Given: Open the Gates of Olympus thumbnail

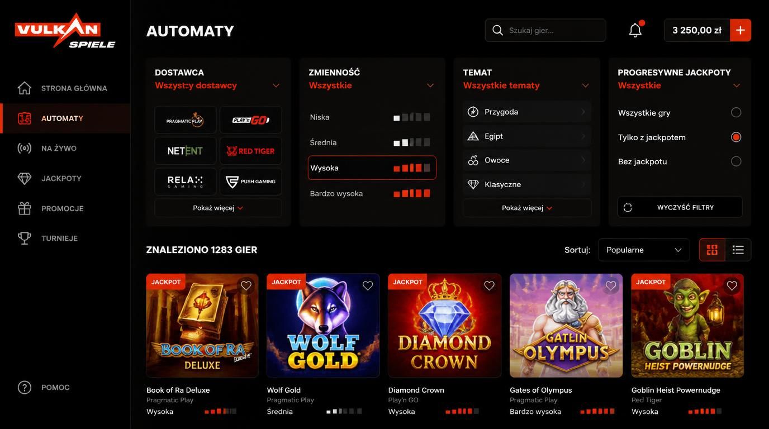Looking at the screenshot, I should pyautogui.click(x=566, y=326).
